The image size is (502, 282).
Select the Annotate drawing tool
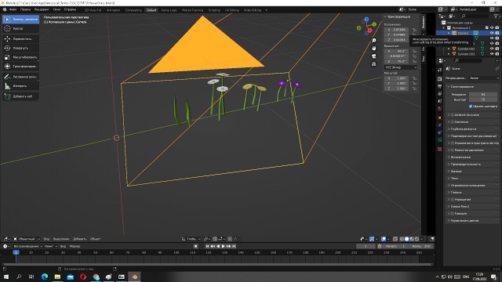point(21,77)
